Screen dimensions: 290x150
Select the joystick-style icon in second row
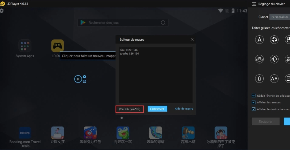pyautogui.click(x=259, y=59)
